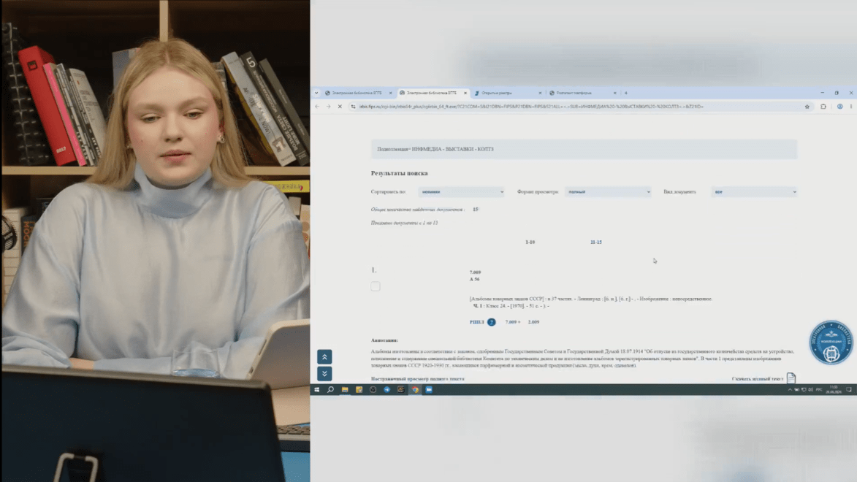Open the yellow taskbar app icon
This screenshot has height=482, width=857.
pos(359,390)
